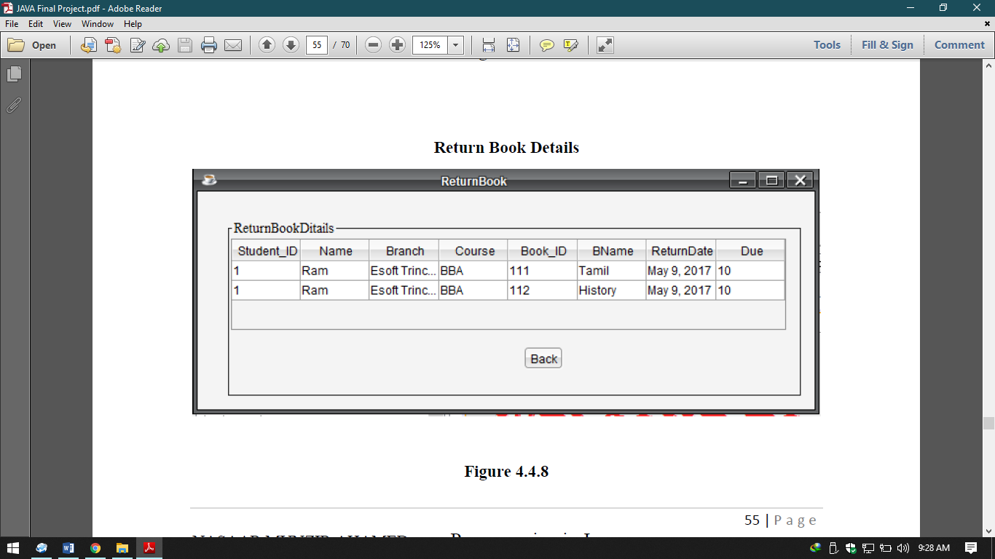Open the Help menu

133,24
